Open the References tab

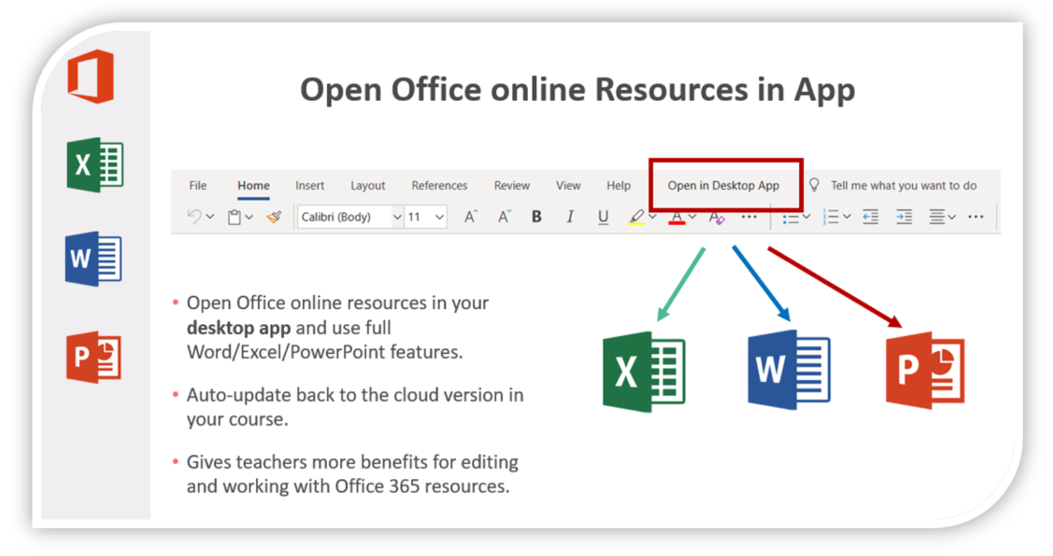pos(439,186)
